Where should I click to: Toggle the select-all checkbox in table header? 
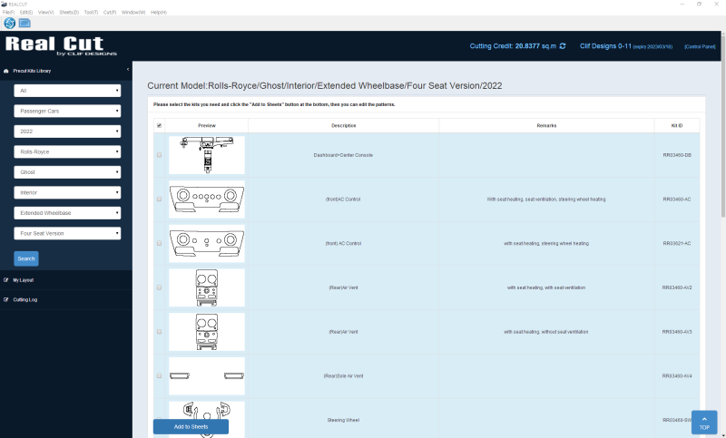tap(160, 125)
